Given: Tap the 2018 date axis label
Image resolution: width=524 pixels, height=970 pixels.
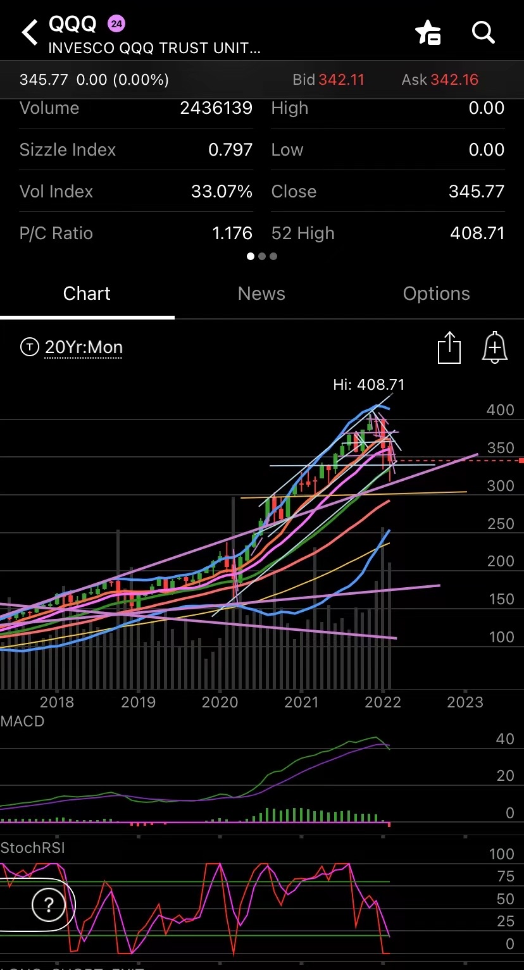Looking at the screenshot, I should (56, 702).
